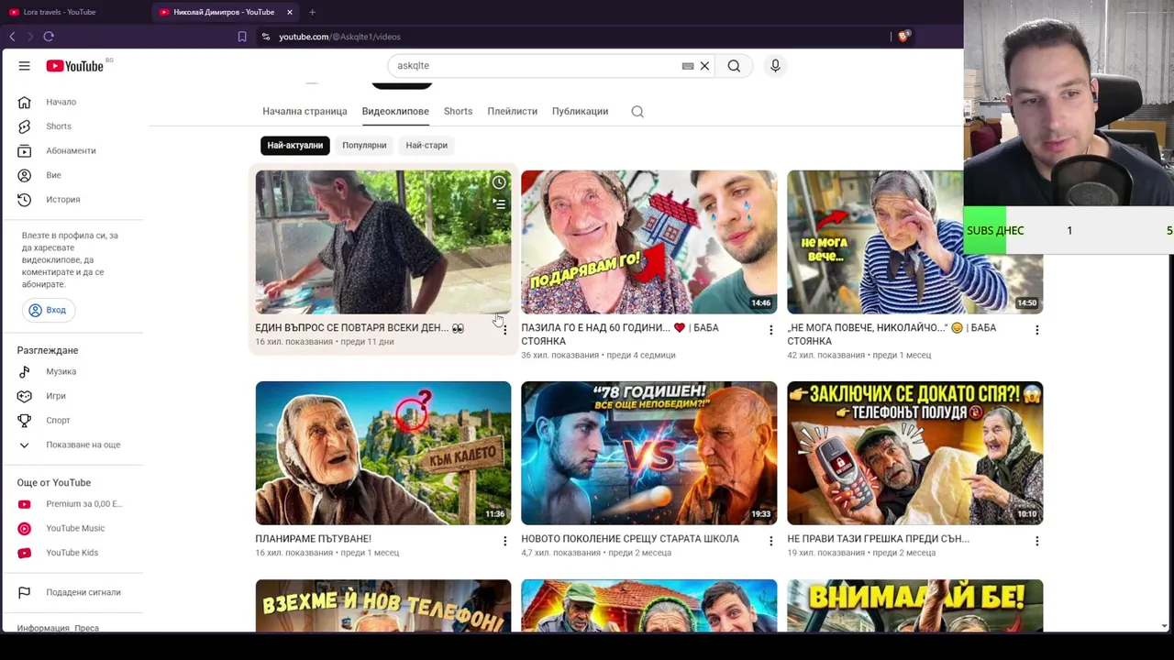Viewport: 1174px width, 660px height.
Task: Go back in the browser
Action: pyautogui.click(x=12, y=37)
